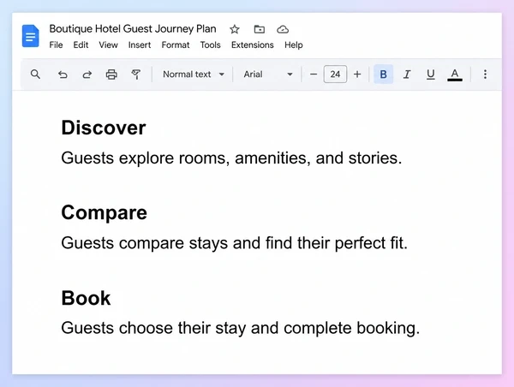
Task: Open the move-to-folder icon
Action: point(260,29)
